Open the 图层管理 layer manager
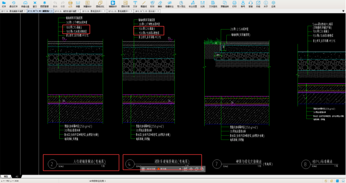Image resolution: width=346 pixels, height=183 pixels. (x=44, y=4)
